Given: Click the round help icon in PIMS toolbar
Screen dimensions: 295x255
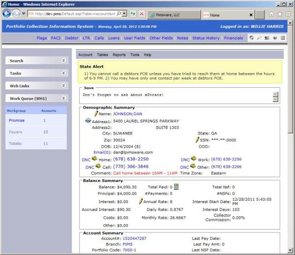Looking at the screenshot, I should click(275, 38).
